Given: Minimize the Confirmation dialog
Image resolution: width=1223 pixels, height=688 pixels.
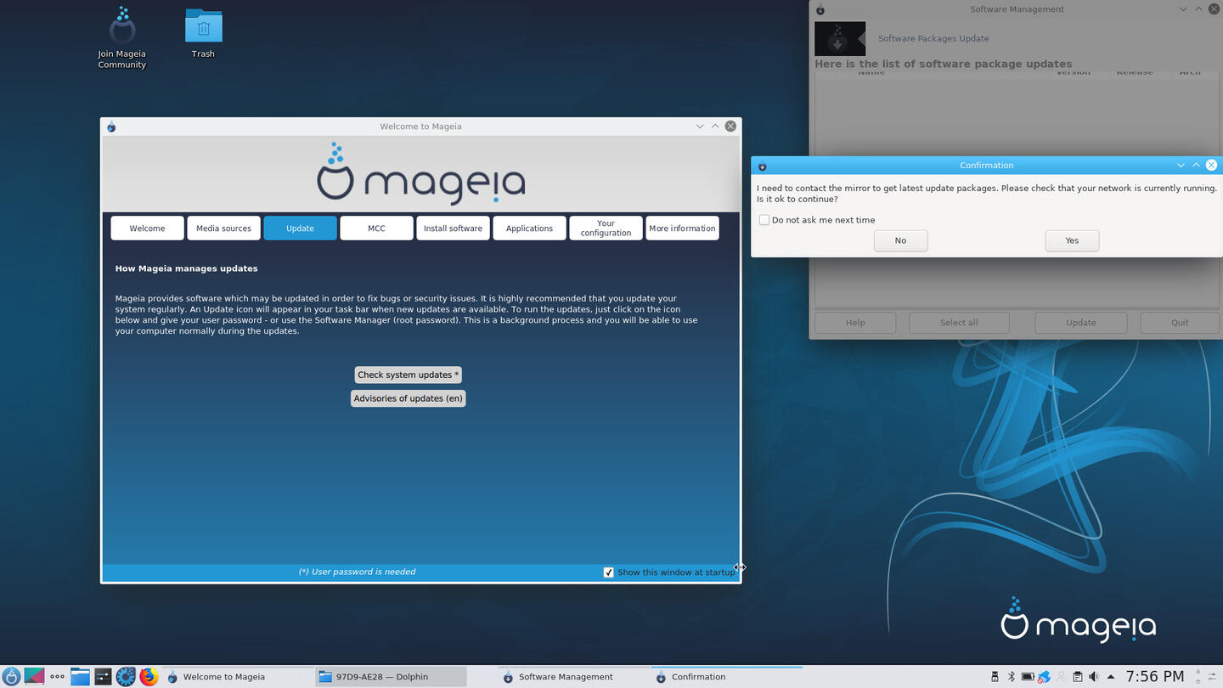Looking at the screenshot, I should point(1181,166).
